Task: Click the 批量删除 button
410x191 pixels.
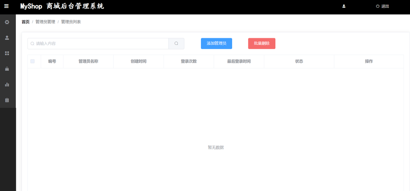Action: (x=262, y=43)
